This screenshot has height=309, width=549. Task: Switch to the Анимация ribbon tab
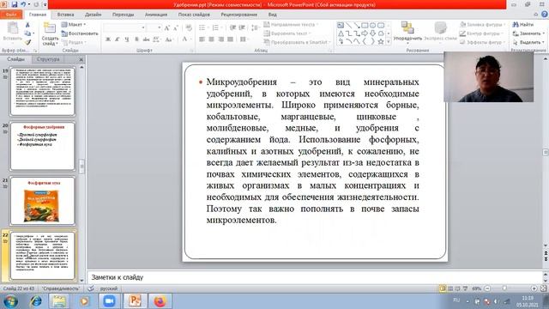coord(156,15)
